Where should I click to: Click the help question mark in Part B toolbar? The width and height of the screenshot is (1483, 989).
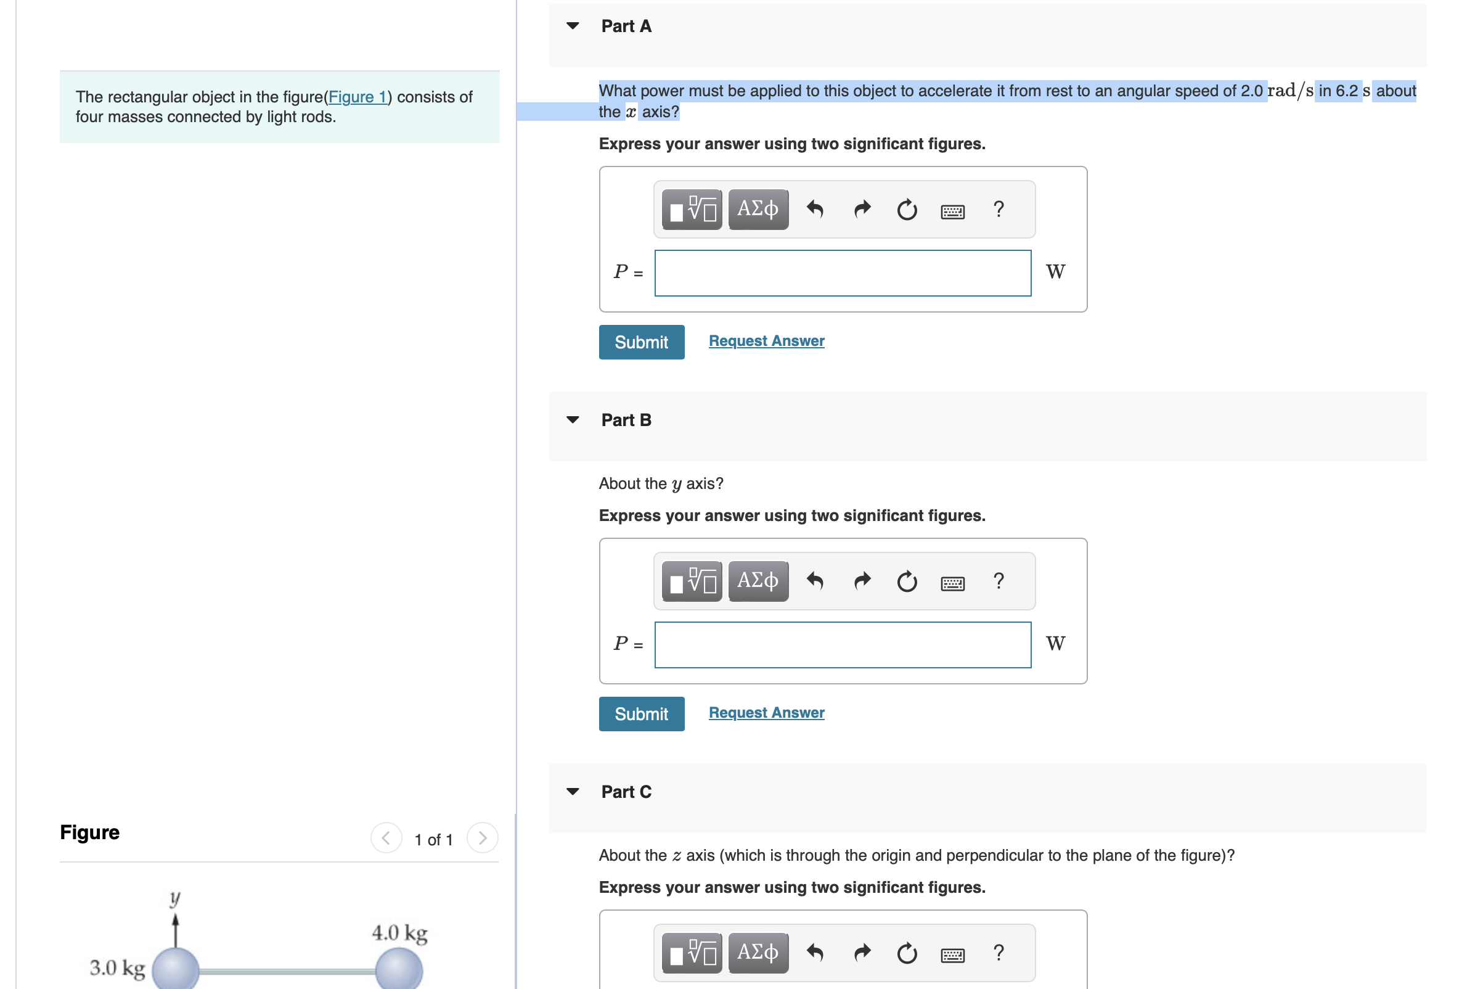tap(998, 581)
